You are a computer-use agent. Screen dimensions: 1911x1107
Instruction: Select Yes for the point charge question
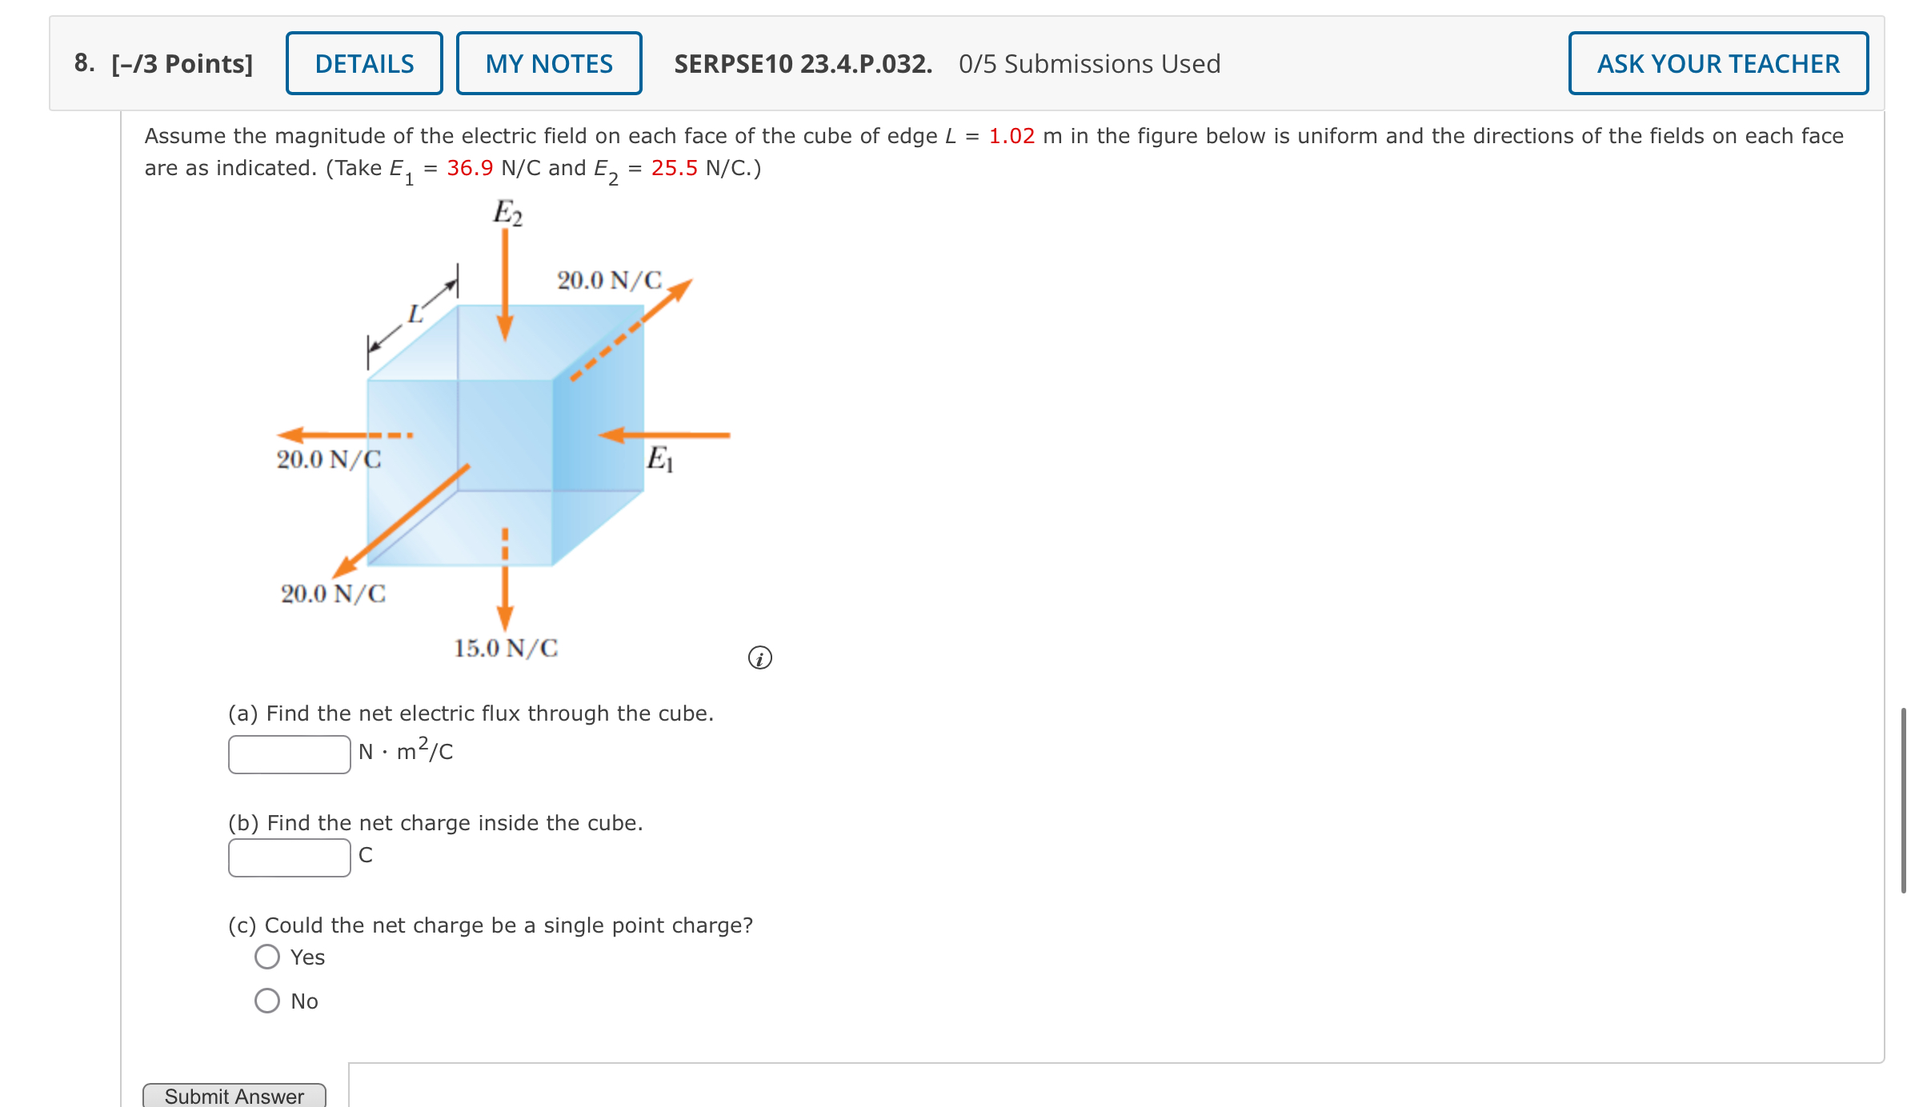point(267,955)
